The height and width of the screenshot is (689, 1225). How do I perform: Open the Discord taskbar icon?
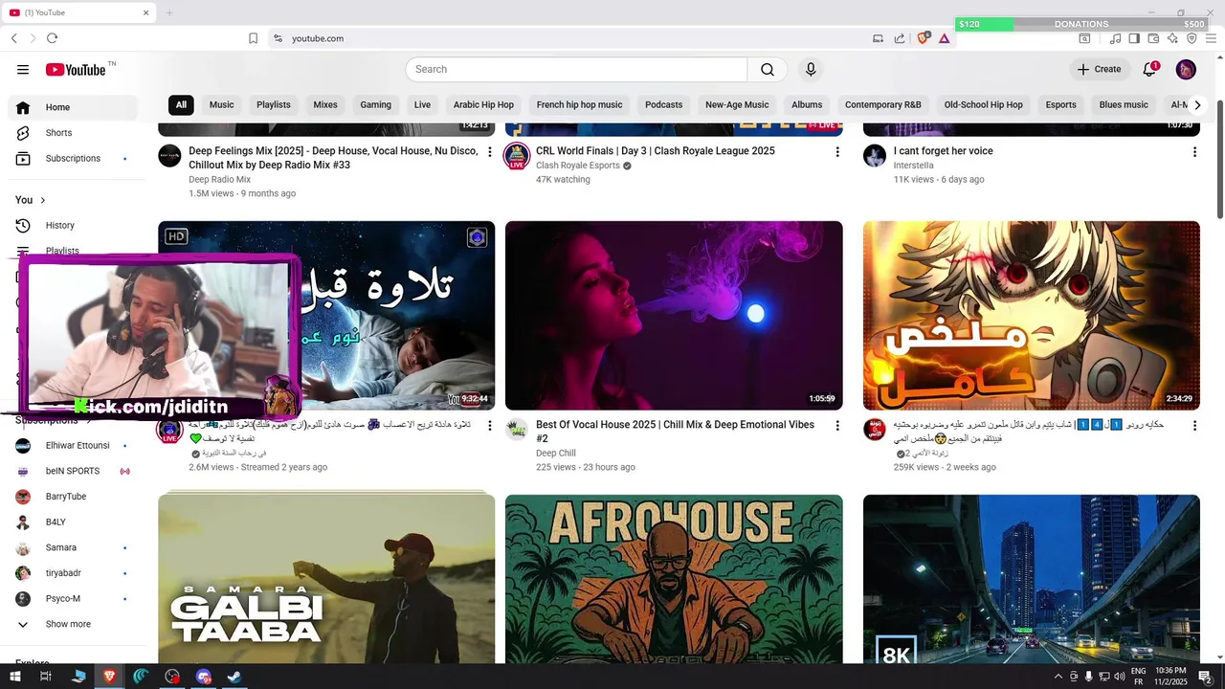(203, 677)
